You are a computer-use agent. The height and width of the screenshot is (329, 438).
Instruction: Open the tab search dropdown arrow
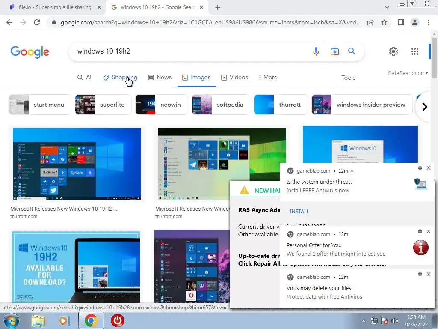coord(387,8)
